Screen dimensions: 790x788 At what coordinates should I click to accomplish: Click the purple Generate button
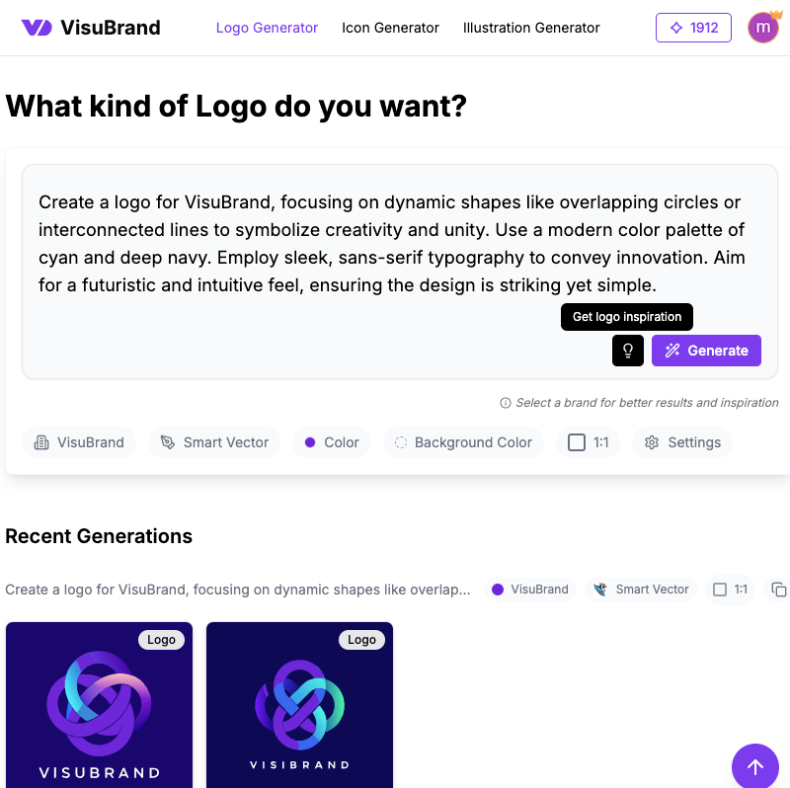pos(706,351)
